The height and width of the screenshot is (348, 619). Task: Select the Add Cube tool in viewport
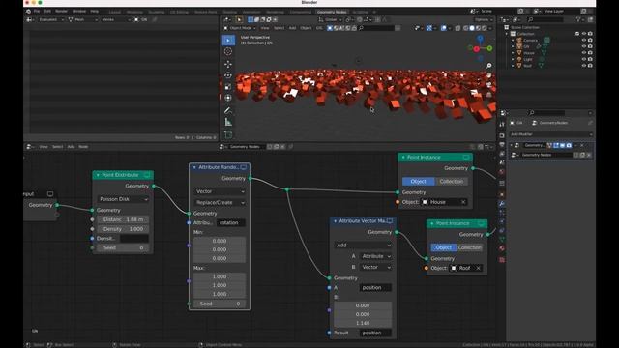pos(228,135)
